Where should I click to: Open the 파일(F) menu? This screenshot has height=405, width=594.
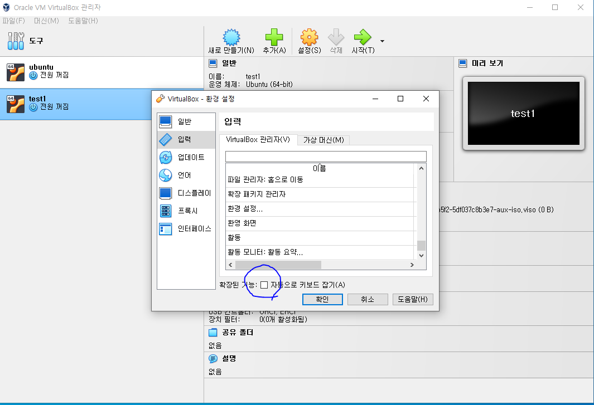pos(13,21)
